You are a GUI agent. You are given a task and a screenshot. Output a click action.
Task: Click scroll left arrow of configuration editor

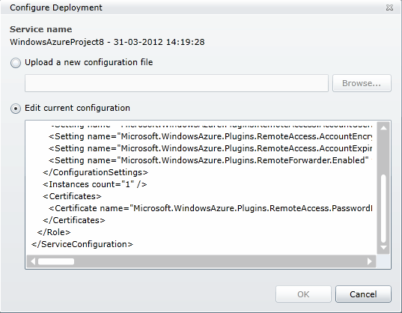click(33, 261)
